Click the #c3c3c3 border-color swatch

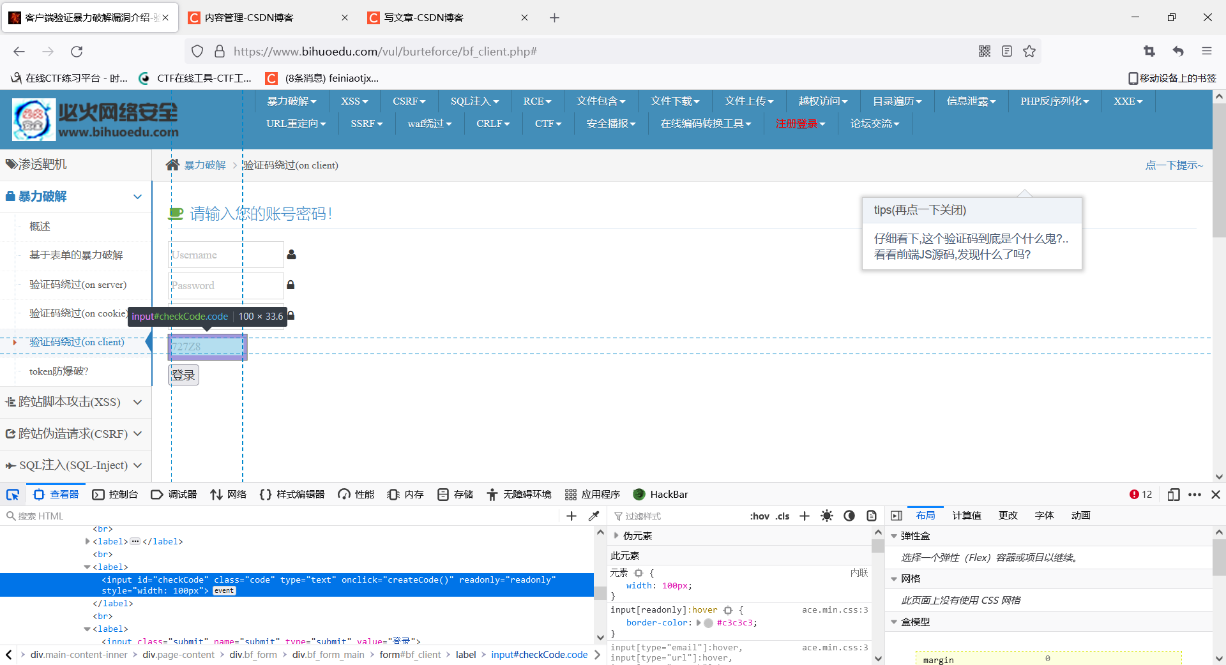[708, 623]
